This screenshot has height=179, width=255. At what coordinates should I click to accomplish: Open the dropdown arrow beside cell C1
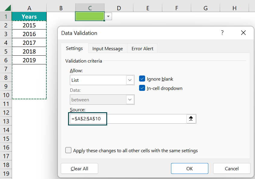click(108, 17)
